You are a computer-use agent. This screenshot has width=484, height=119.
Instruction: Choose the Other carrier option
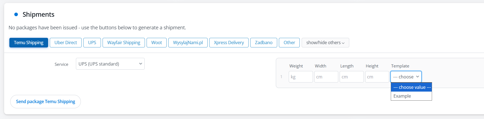click(x=289, y=43)
